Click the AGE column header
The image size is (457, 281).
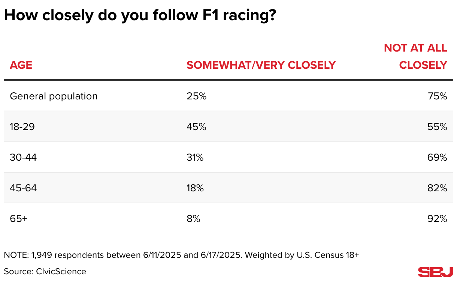[x=21, y=65]
